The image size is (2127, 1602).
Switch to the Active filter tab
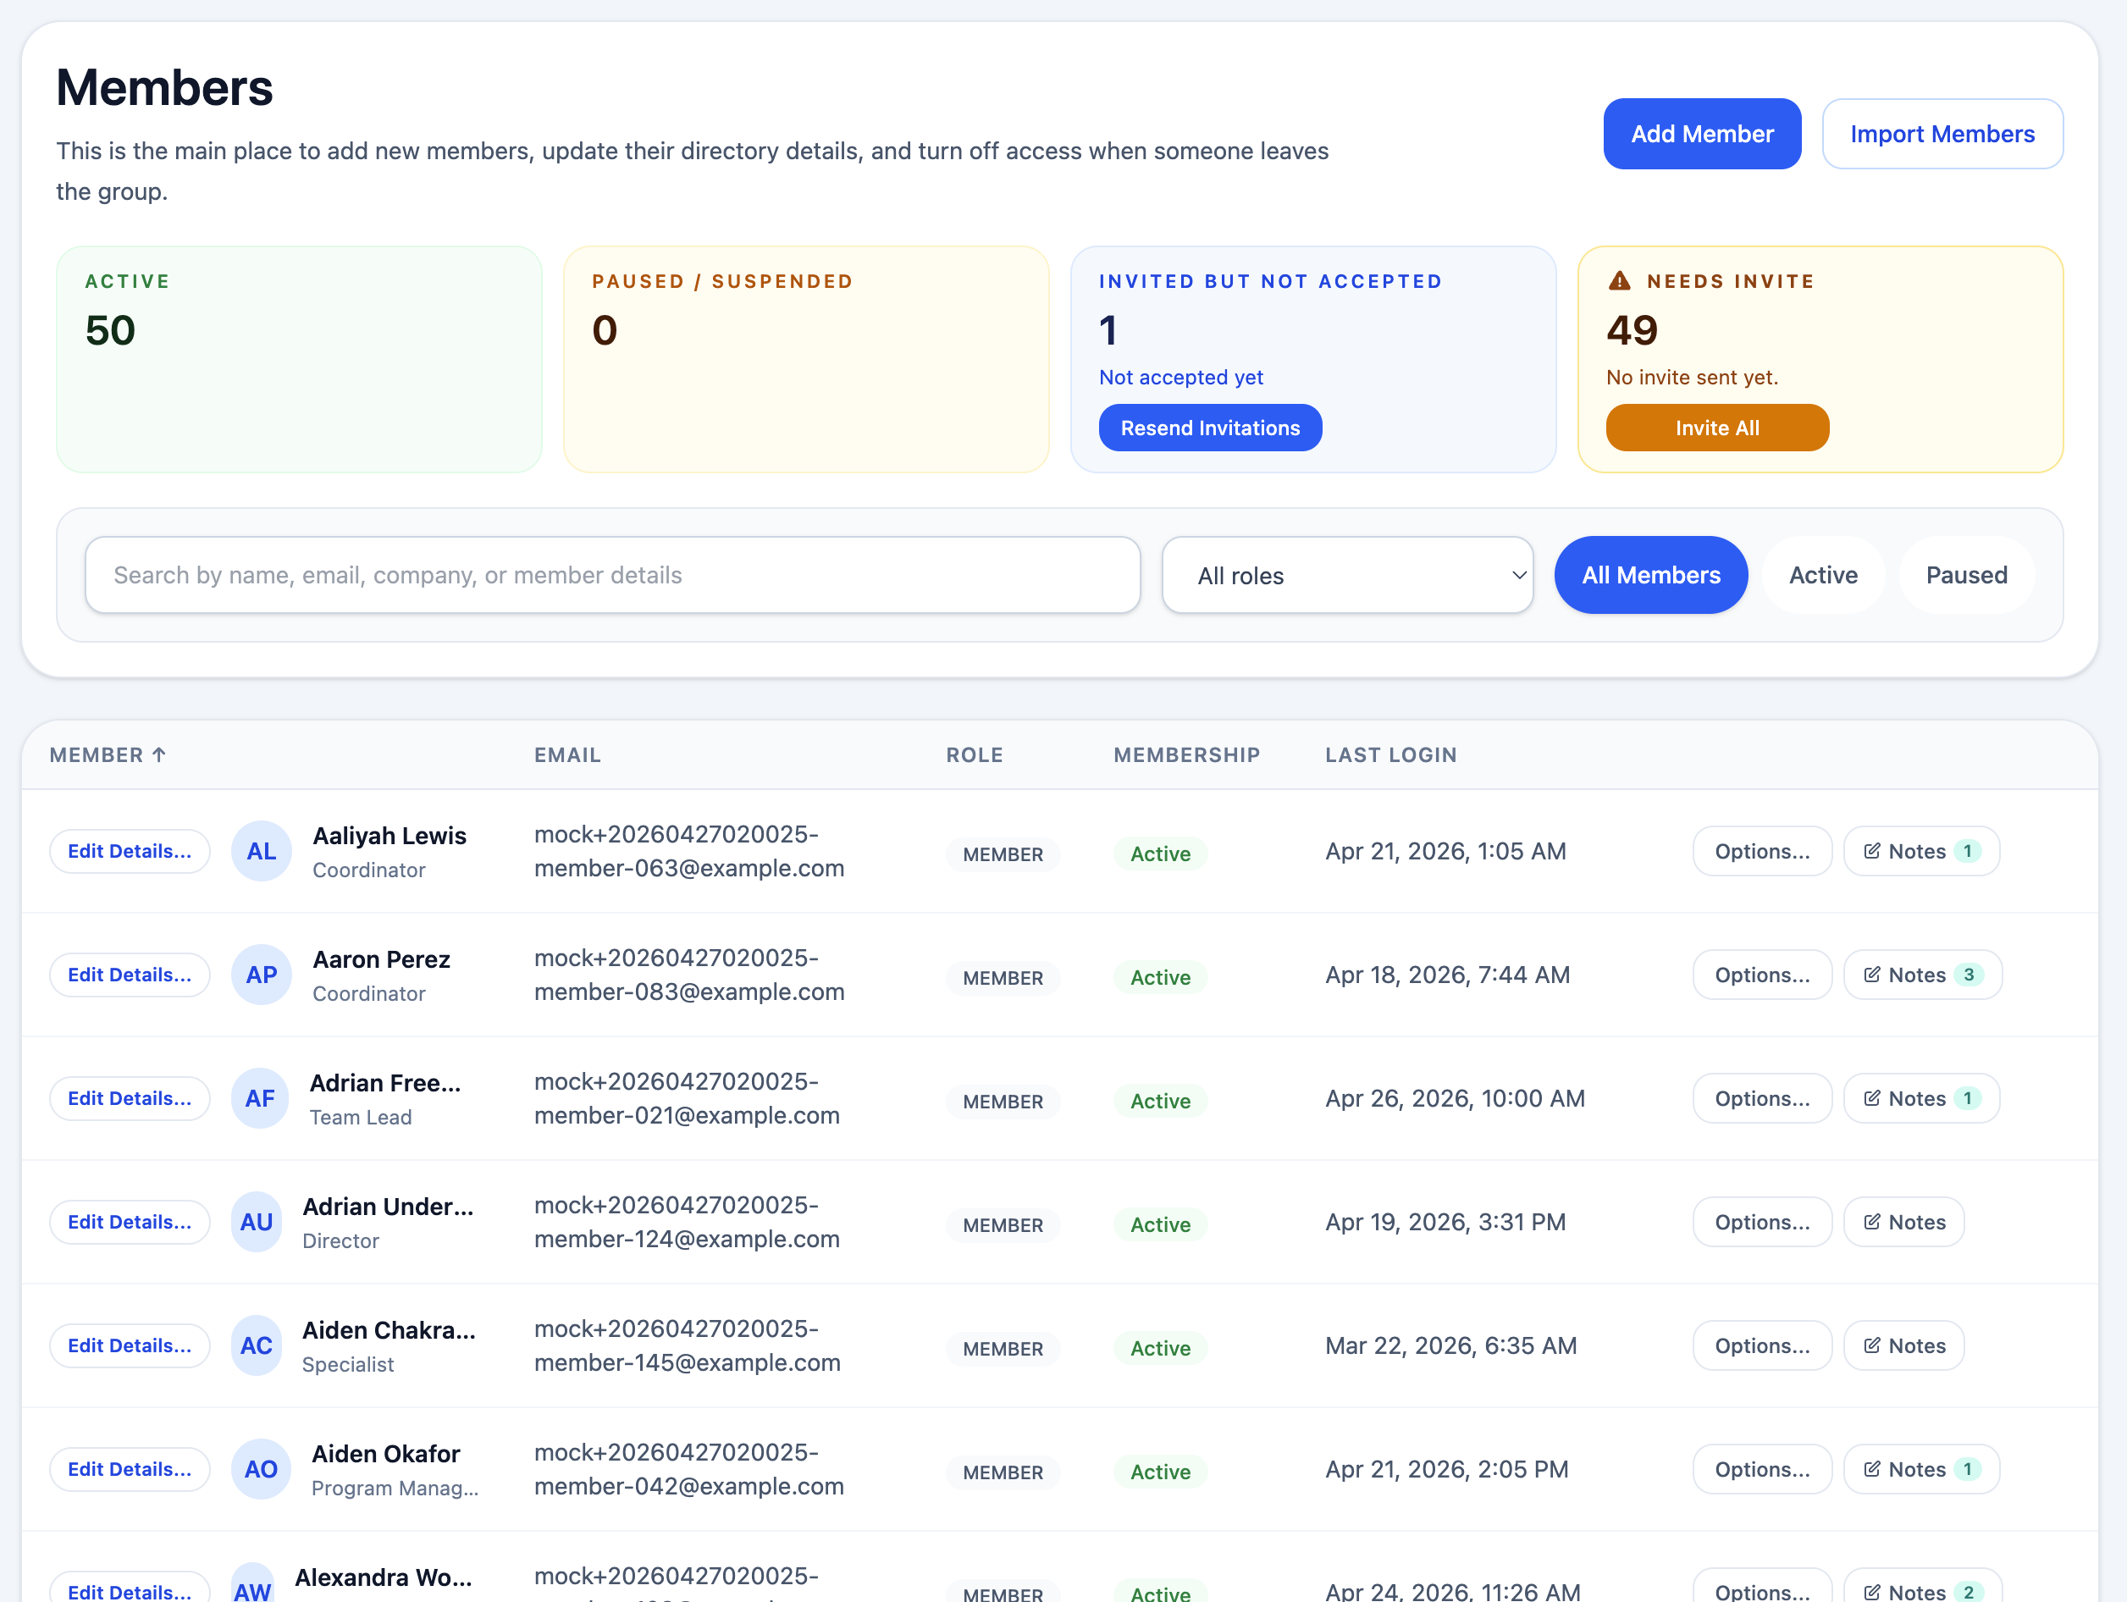pos(1823,575)
